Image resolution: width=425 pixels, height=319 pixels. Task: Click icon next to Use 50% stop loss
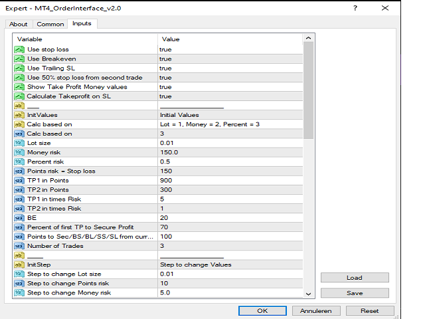(19, 78)
